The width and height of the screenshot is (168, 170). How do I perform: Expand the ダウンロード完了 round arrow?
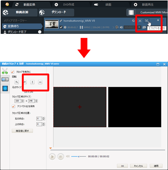tap(40, 32)
